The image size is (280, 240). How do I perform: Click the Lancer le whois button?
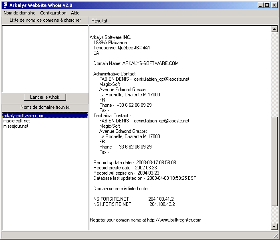pyautogui.click(x=45, y=97)
